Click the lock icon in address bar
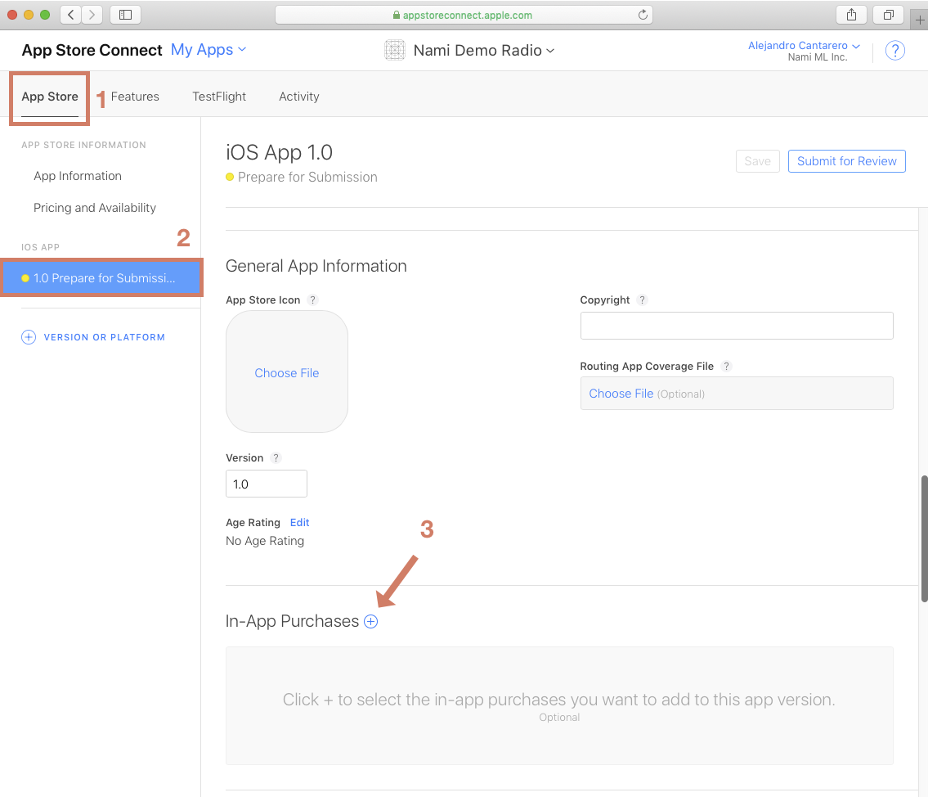This screenshot has width=928, height=797. click(x=396, y=16)
